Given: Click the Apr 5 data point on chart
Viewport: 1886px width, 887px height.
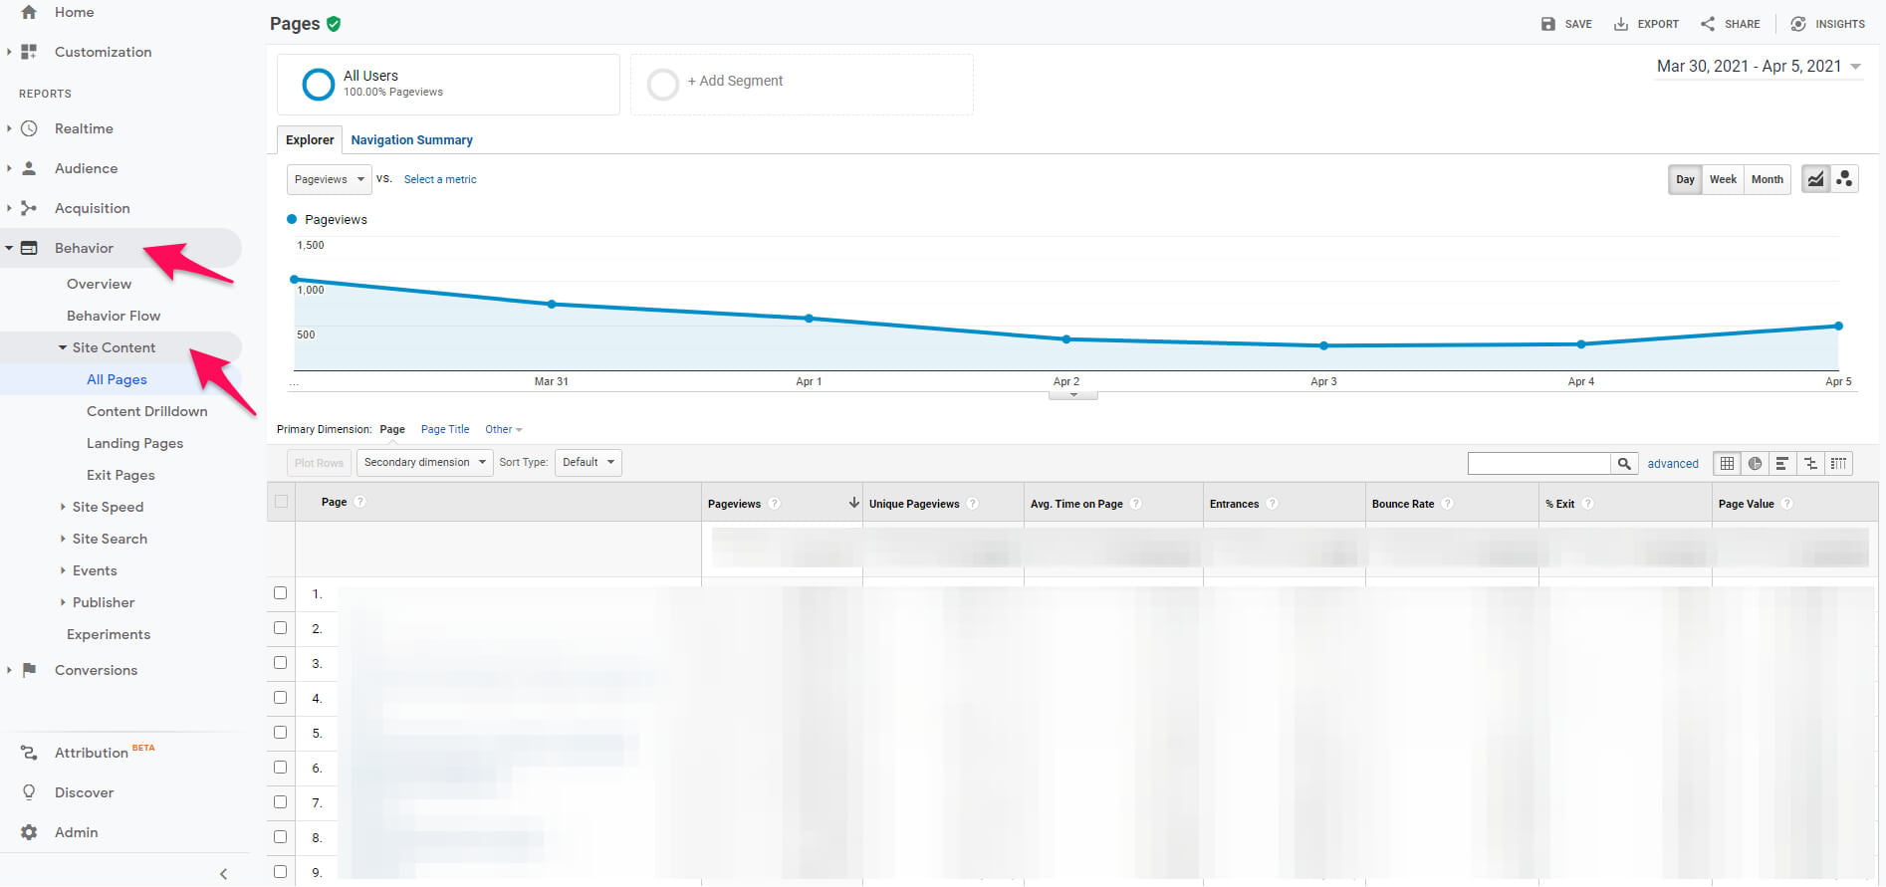Looking at the screenshot, I should tap(1838, 326).
